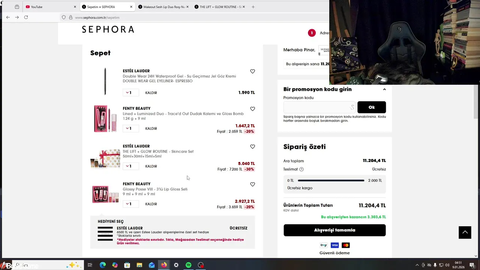
Task: Open Settings gear on taskbar
Action: point(176,265)
